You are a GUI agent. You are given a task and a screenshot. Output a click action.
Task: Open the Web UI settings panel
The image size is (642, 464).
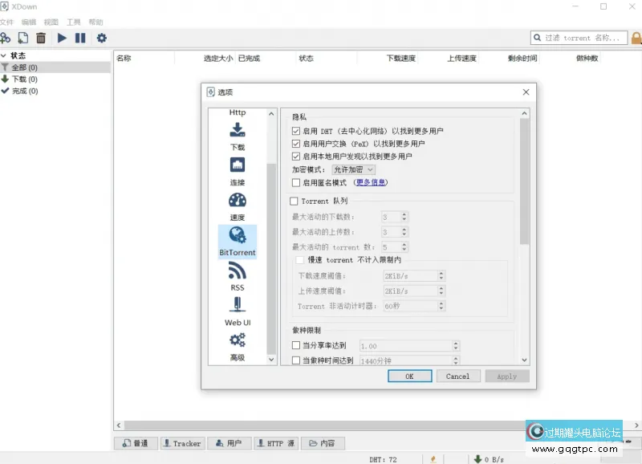236,311
